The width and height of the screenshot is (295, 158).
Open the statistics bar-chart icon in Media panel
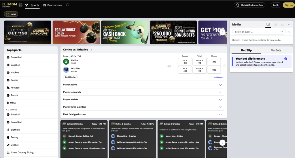point(282,25)
